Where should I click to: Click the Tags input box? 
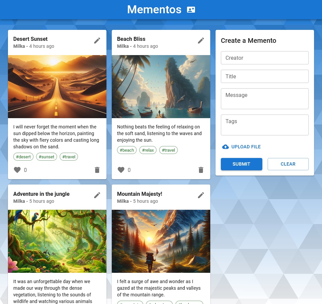point(265,125)
